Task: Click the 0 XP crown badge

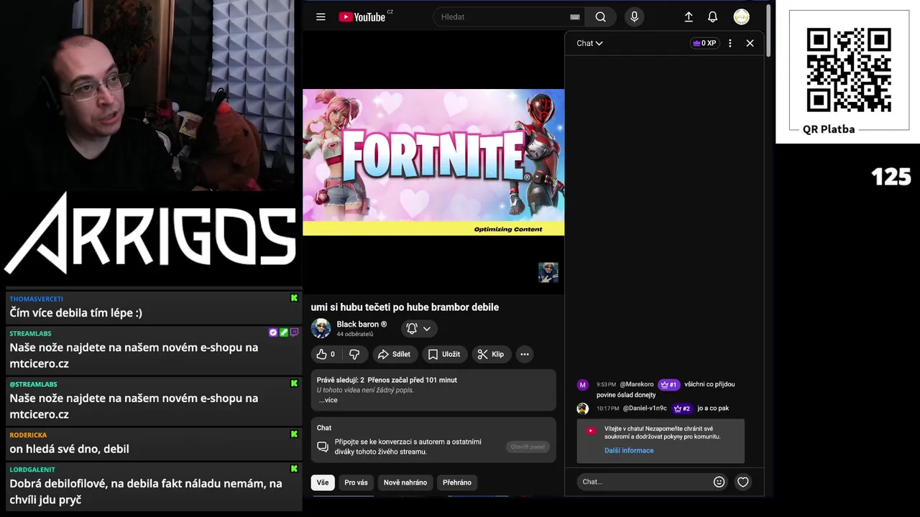Action: (704, 43)
